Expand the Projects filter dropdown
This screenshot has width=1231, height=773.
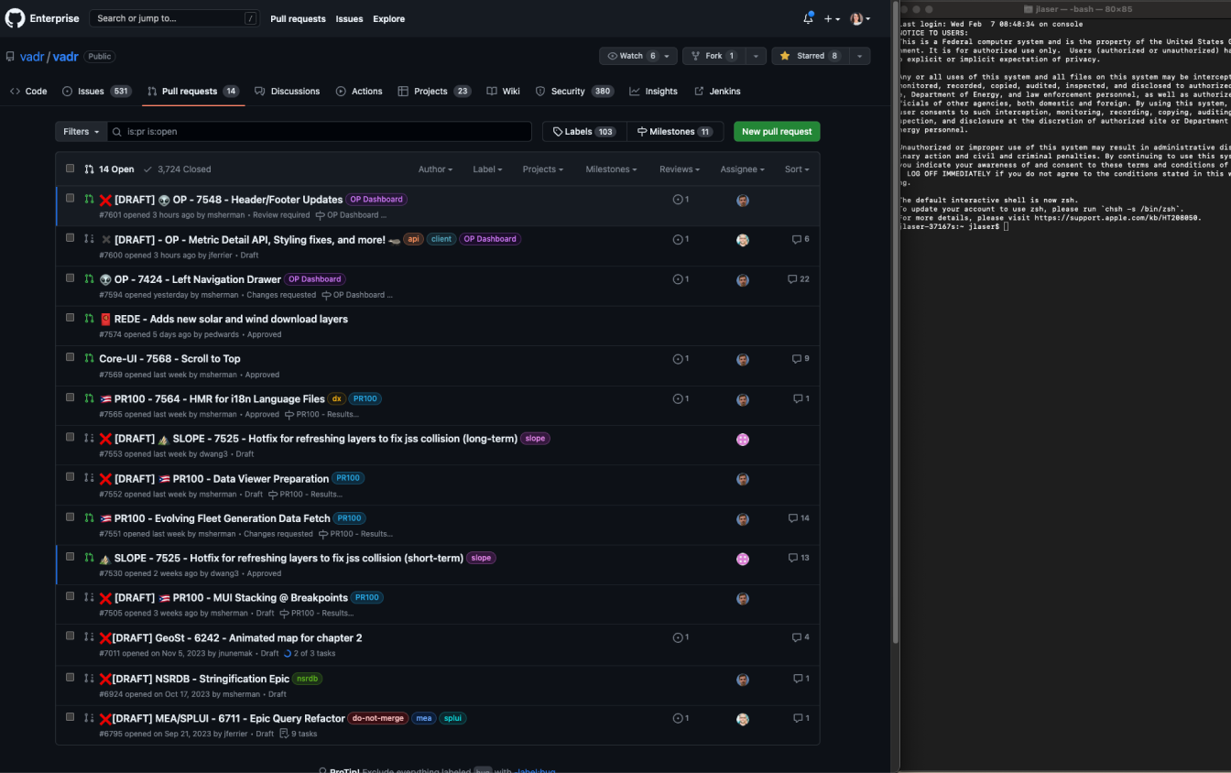coord(542,169)
